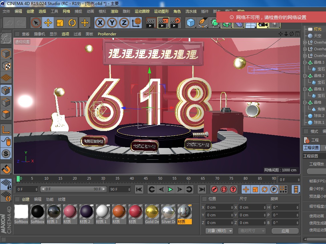Screen dimensions: 326x244
Task: Select the Scale tool
Action: coord(60,23)
